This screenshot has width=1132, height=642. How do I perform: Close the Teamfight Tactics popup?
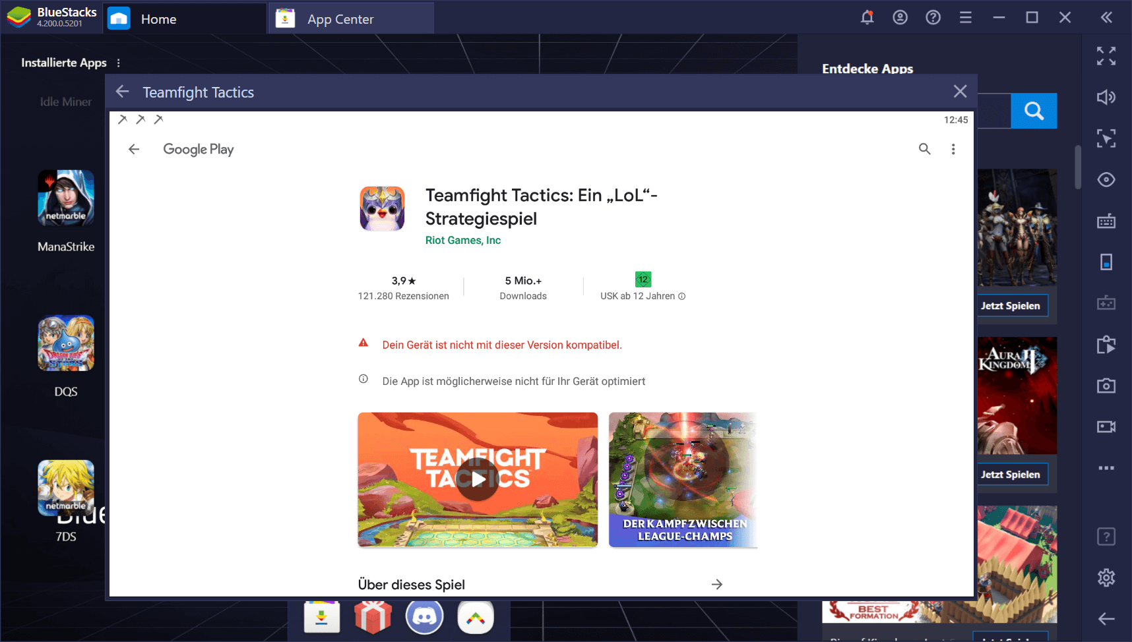click(960, 92)
